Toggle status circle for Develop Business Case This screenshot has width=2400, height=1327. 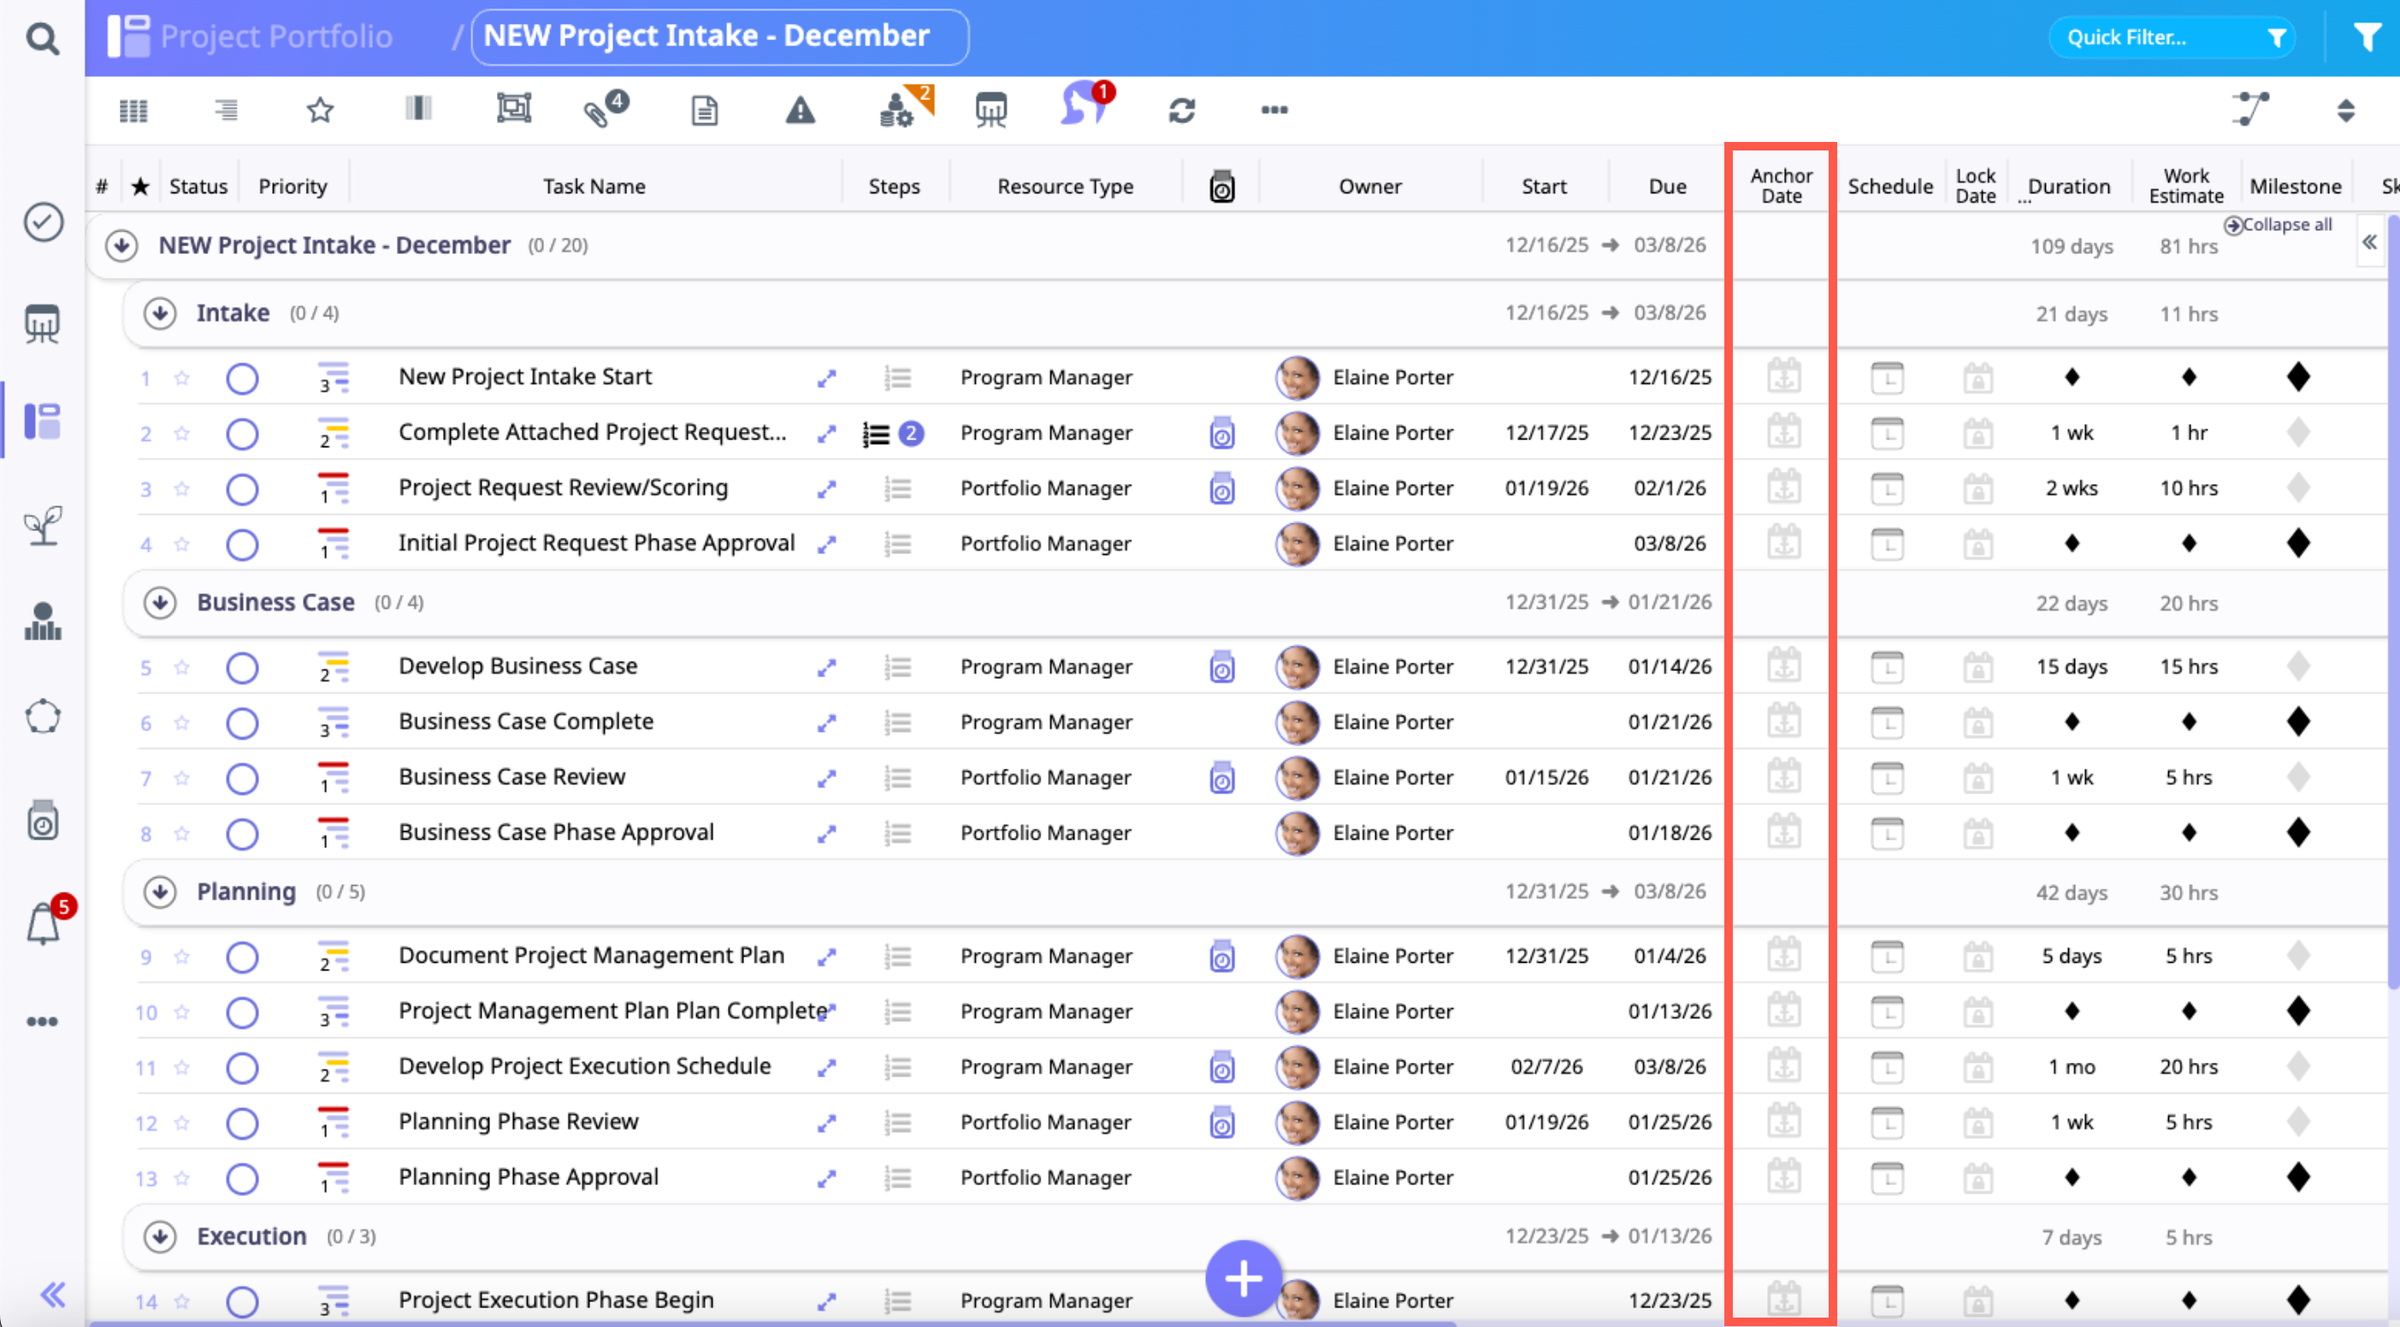(242, 668)
